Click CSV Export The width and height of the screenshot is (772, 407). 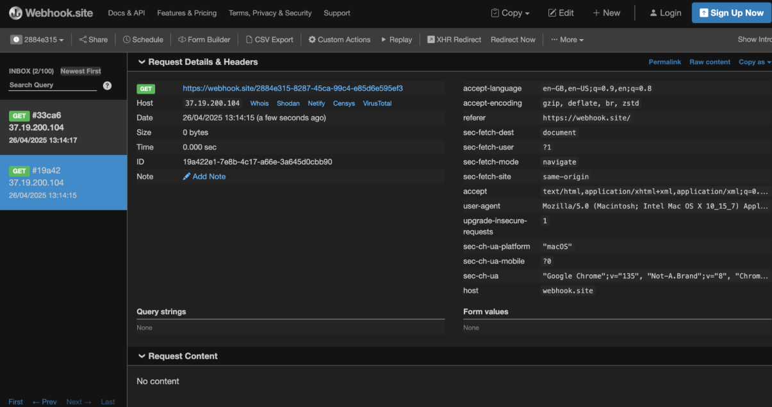click(x=270, y=40)
